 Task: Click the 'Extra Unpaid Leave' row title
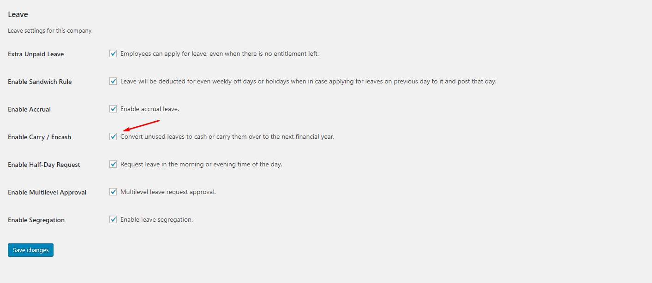click(36, 54)
